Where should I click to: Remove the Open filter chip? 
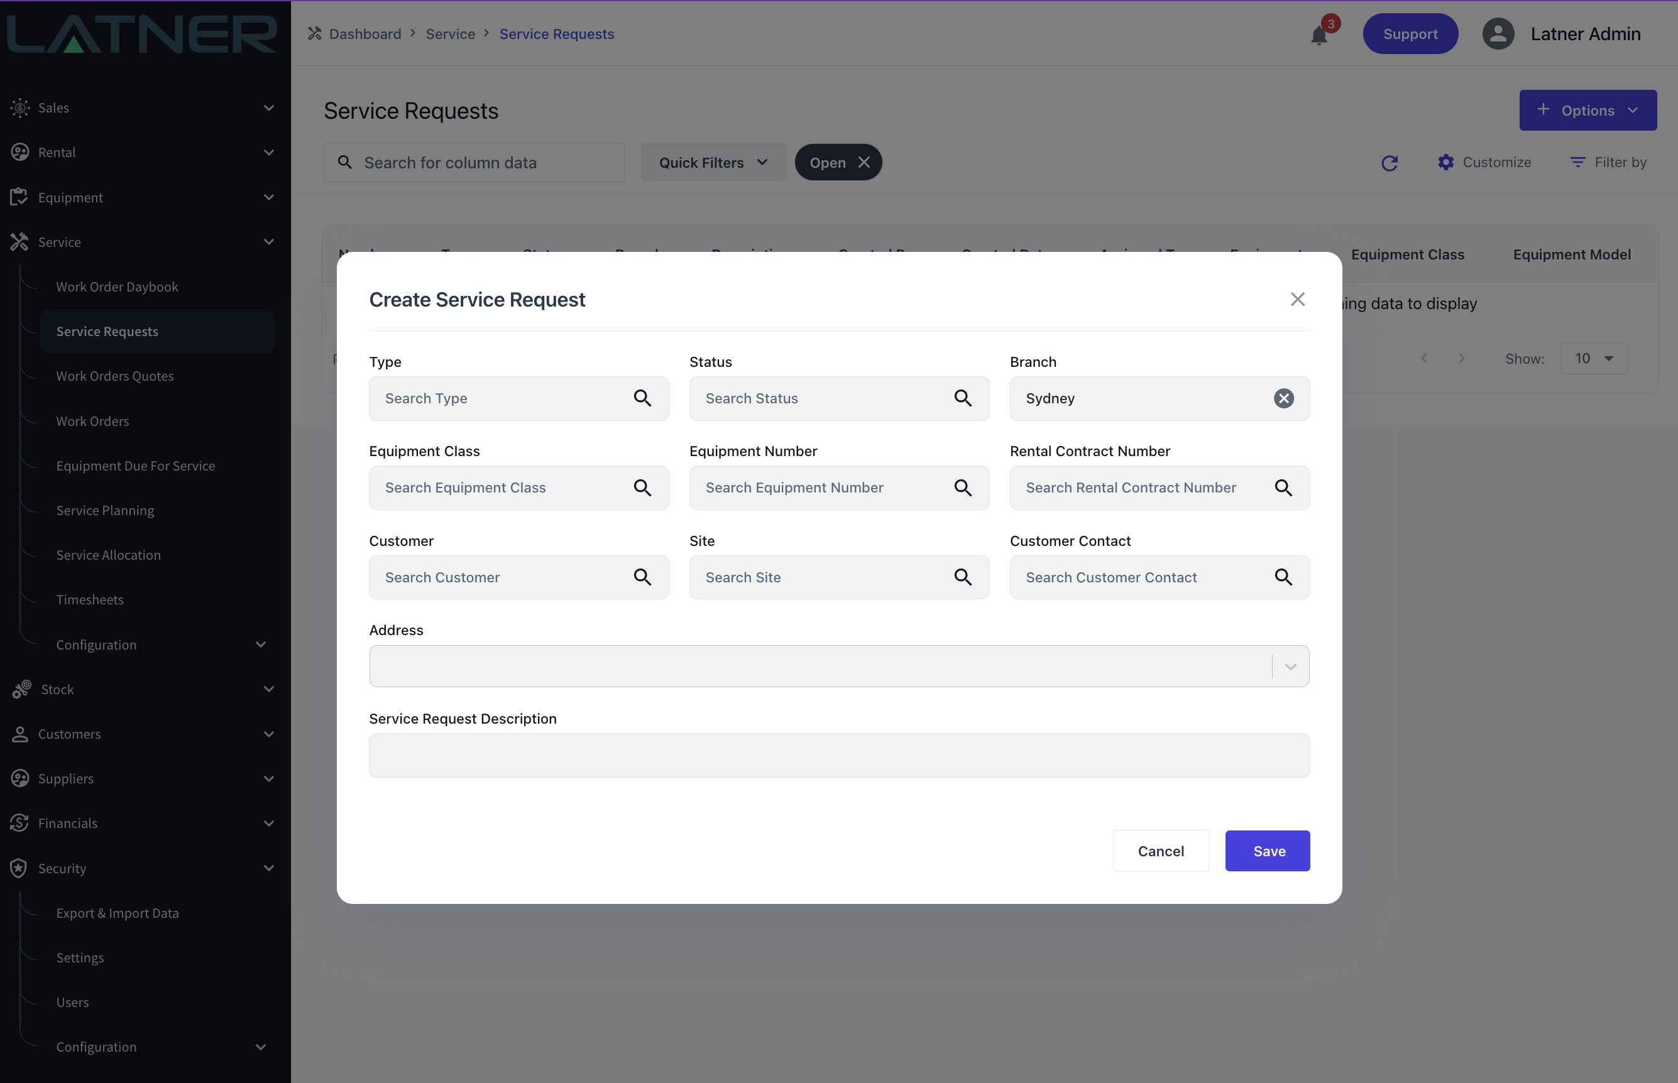(x=864, y=163)
